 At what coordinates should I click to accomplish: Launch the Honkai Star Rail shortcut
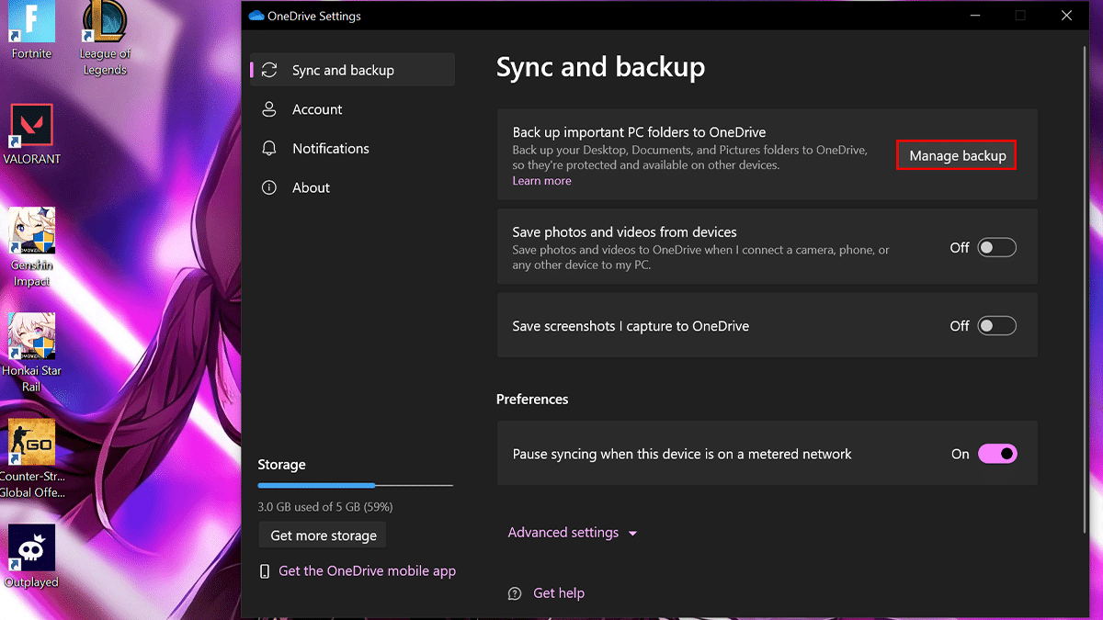point(31,337)
